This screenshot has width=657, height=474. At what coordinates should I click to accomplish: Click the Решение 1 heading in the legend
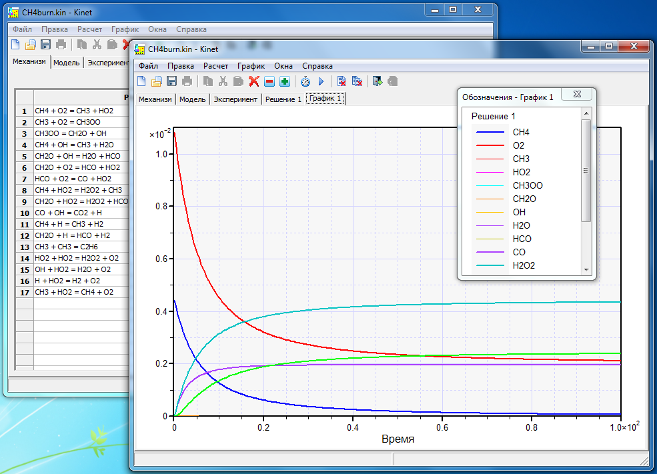(493, 117)
